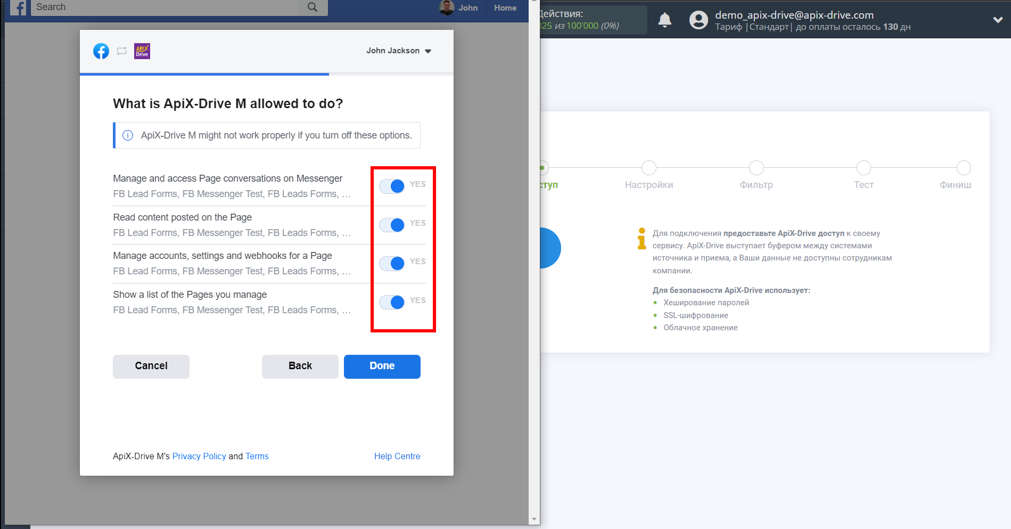1011x529 pixels.
Task: Toggle Show a list of Pages switch
Action: coord(392,302)
